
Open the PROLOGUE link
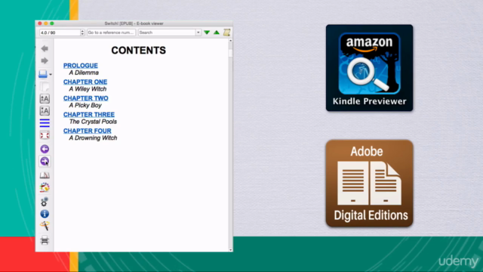[x=81, y=66]
